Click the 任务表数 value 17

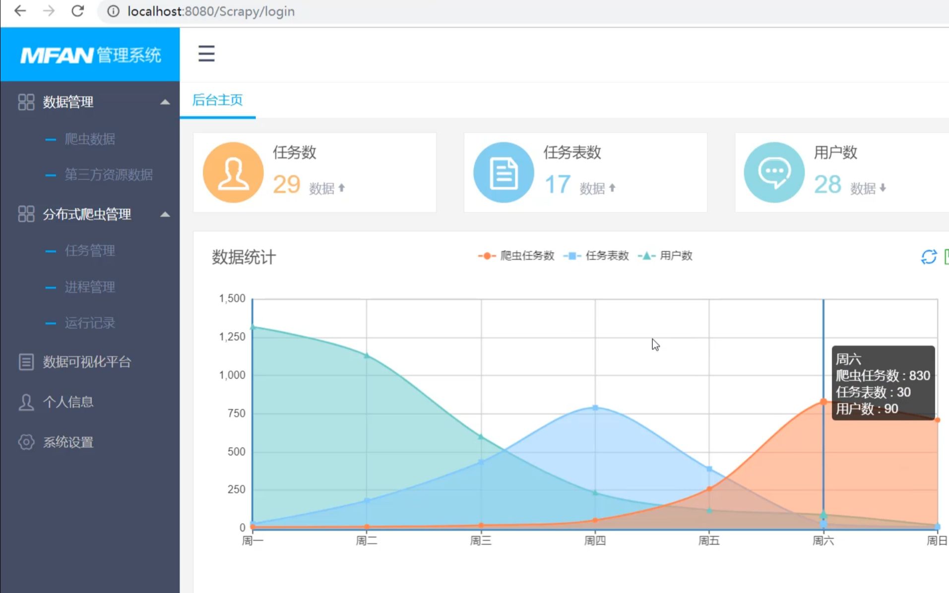(558, 184)
